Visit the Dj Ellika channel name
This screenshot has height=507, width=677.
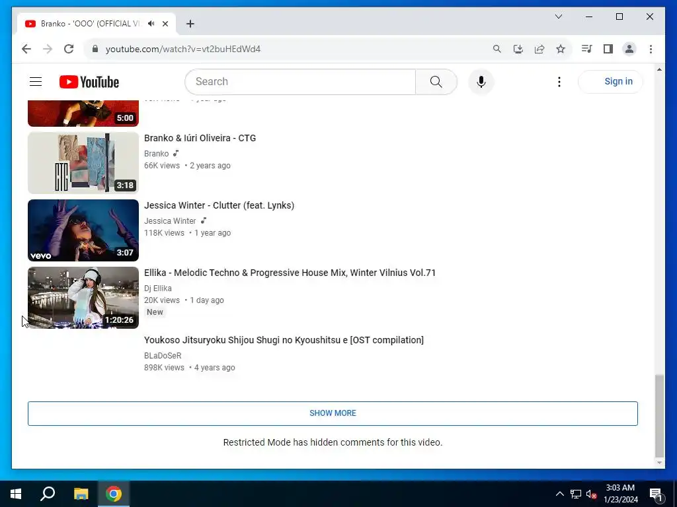tap(157, 288)
